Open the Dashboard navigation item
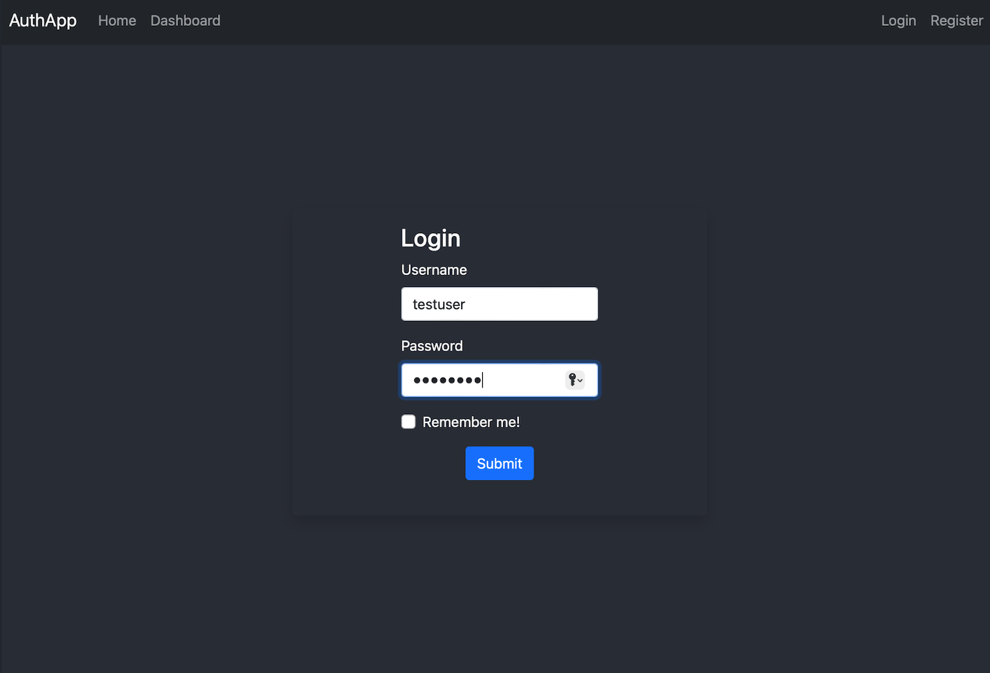990x673 pixels. [x=185, y=20]
